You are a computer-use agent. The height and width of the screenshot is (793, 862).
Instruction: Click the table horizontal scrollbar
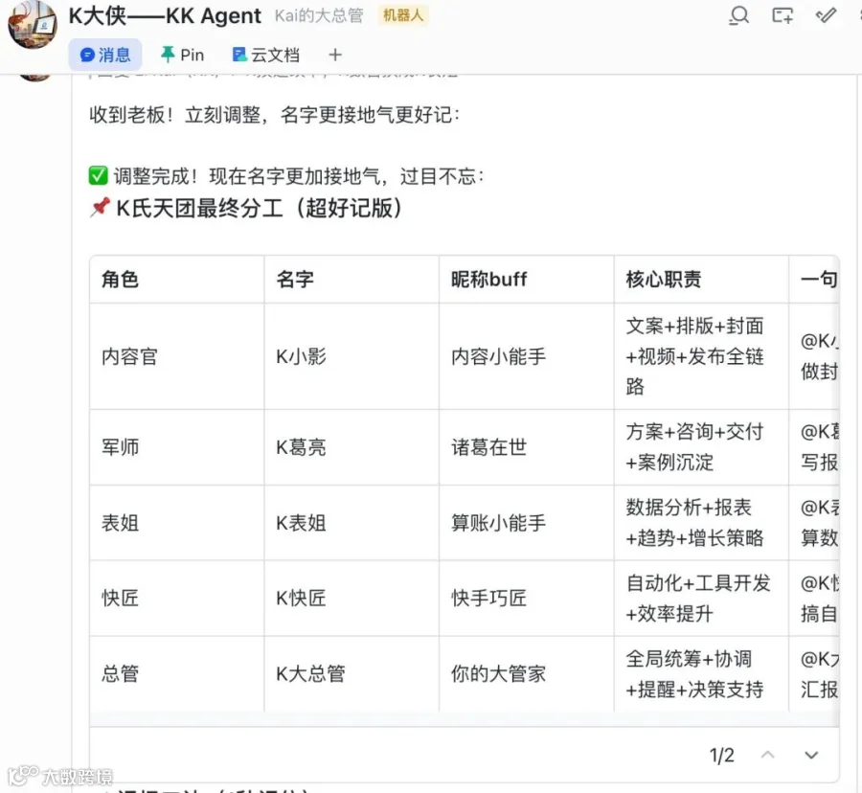464,719
